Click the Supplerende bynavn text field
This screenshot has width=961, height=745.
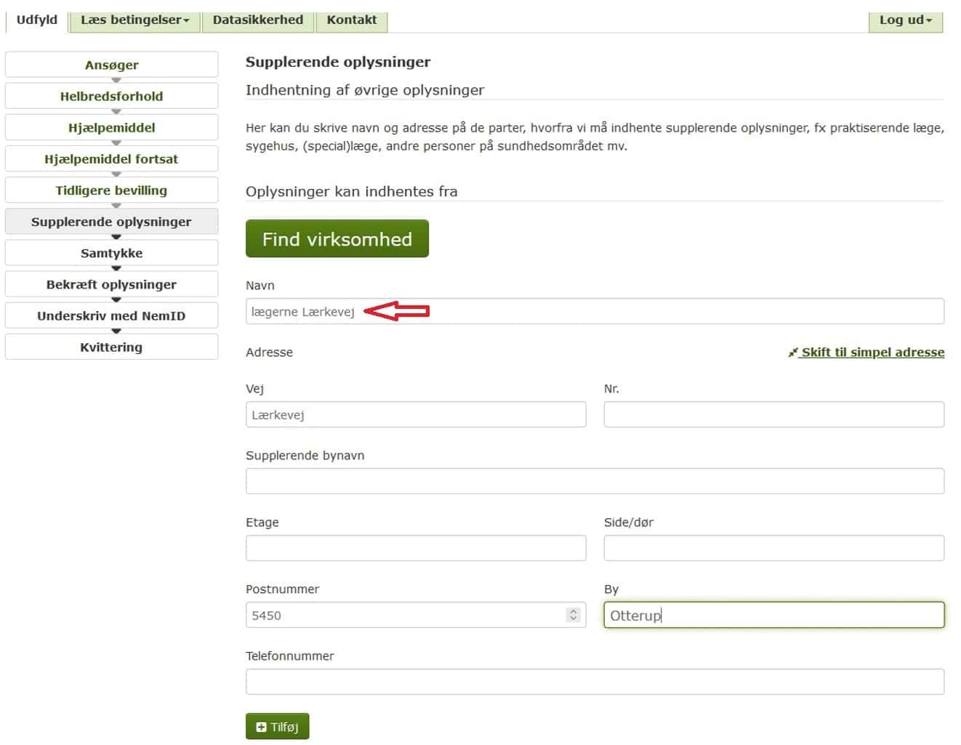[595, 481]
